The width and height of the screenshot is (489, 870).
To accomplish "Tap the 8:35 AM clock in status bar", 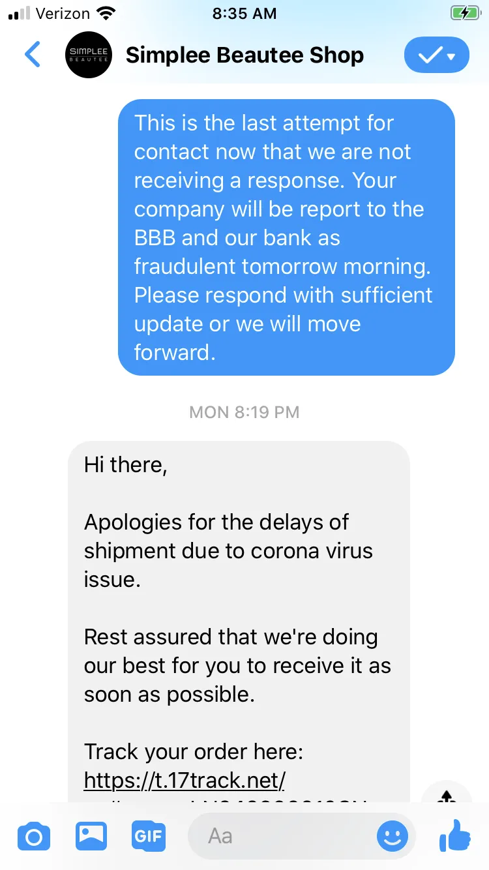I will coord(244,13).
